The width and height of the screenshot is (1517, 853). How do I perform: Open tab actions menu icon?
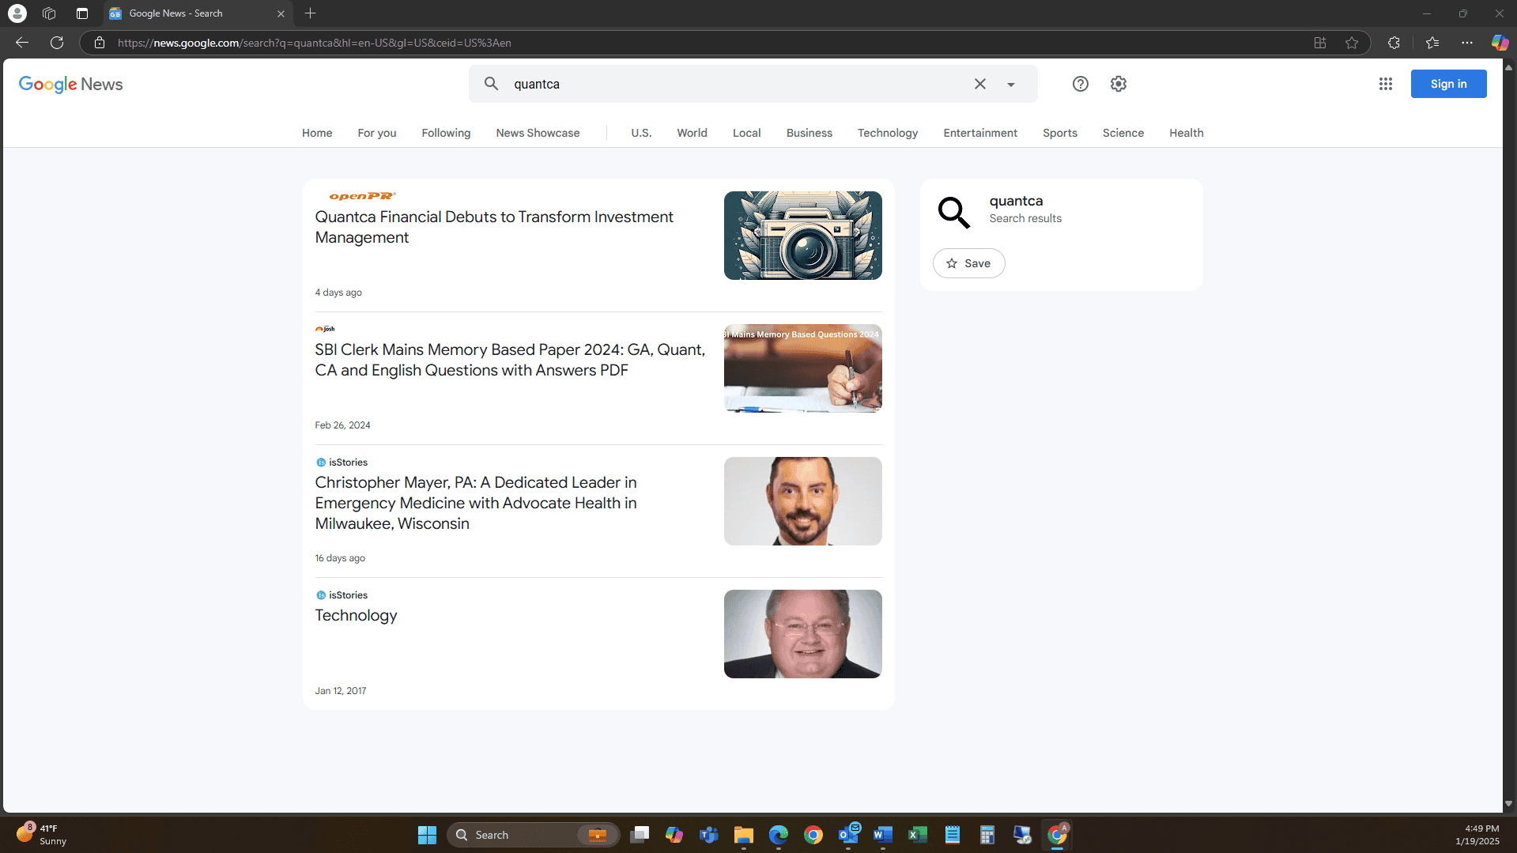click(x=82, y=13)
